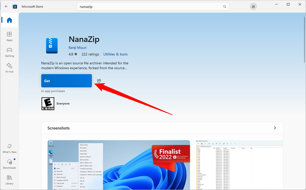306x190 pixels.
Task: Click the 222 ratings text
Action: tap(90, 54)
